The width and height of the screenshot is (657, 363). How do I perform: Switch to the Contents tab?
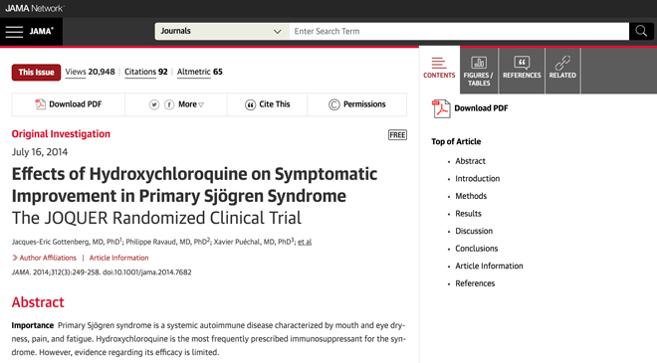(439, 70)
